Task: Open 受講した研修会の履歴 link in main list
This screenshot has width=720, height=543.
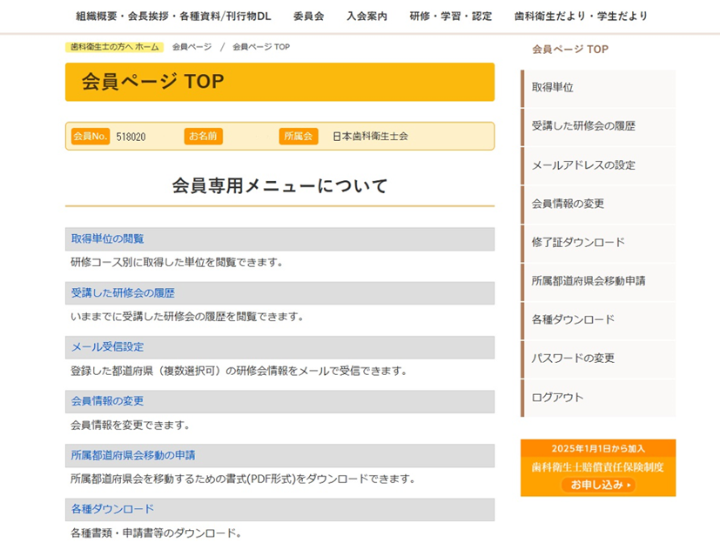Action: (x=123, y=293)
